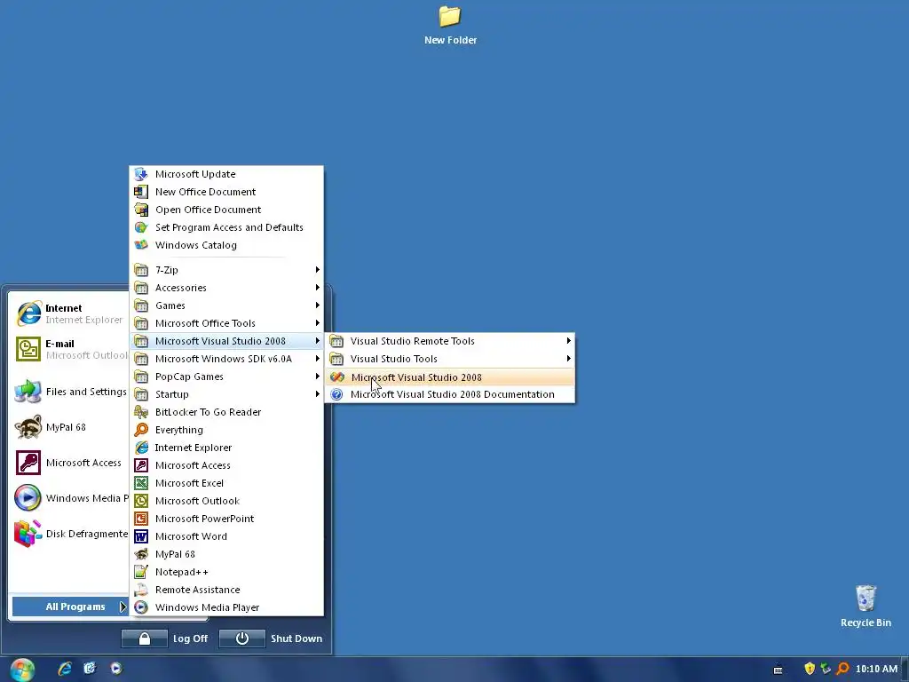Click the pinned Internet Explorer icon in Start menu
This screenshot has width=909, height=682.
click(28, 313)
